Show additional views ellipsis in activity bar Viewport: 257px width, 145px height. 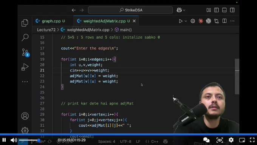(25, 82)
